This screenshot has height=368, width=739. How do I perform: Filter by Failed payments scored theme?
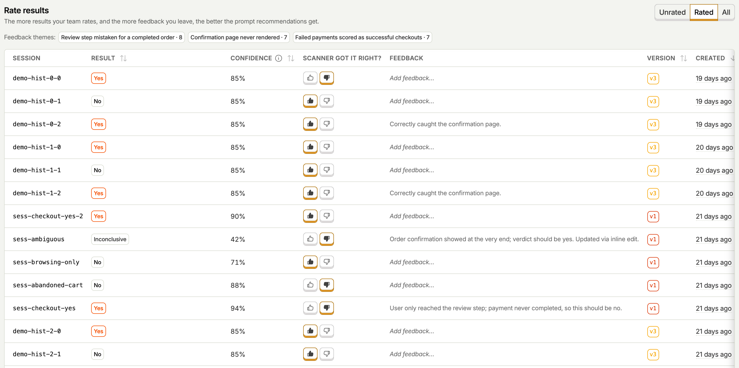[362, 37]
